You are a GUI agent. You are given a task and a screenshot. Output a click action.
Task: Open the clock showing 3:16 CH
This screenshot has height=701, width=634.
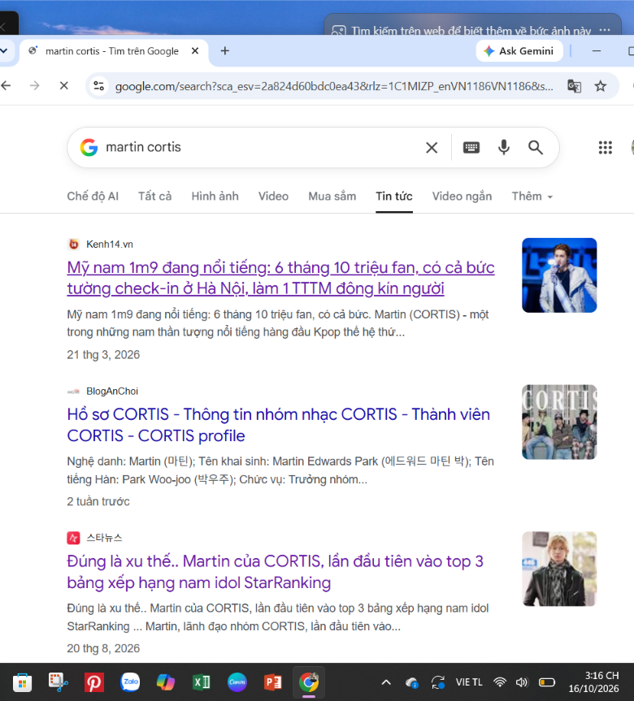pos(593,682)
